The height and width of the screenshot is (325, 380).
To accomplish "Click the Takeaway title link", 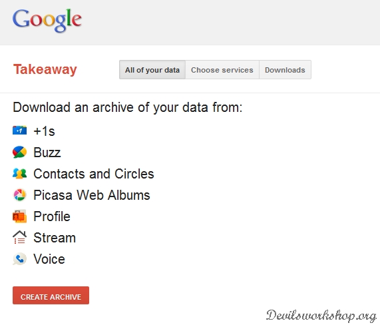I will click(x=45, y=70).
